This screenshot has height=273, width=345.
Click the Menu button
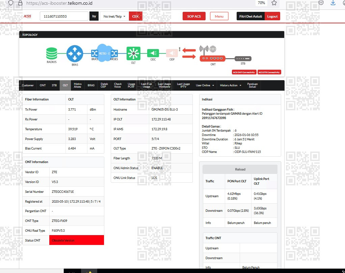point(219,16)
